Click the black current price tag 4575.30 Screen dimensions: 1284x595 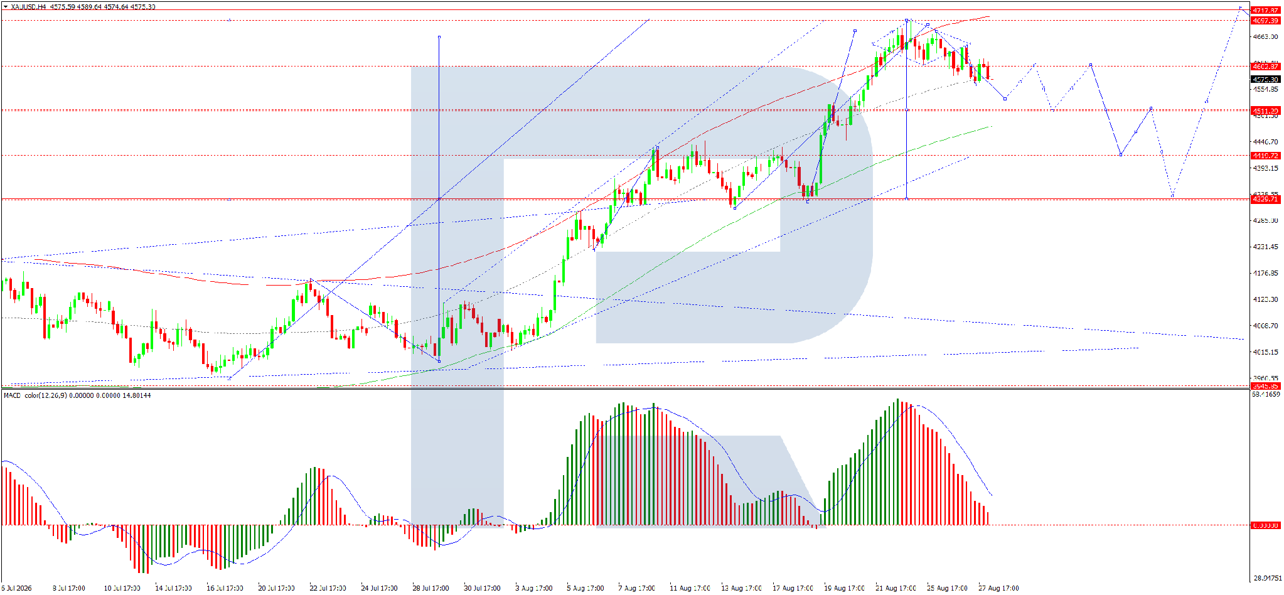(x=1265, y=80)
